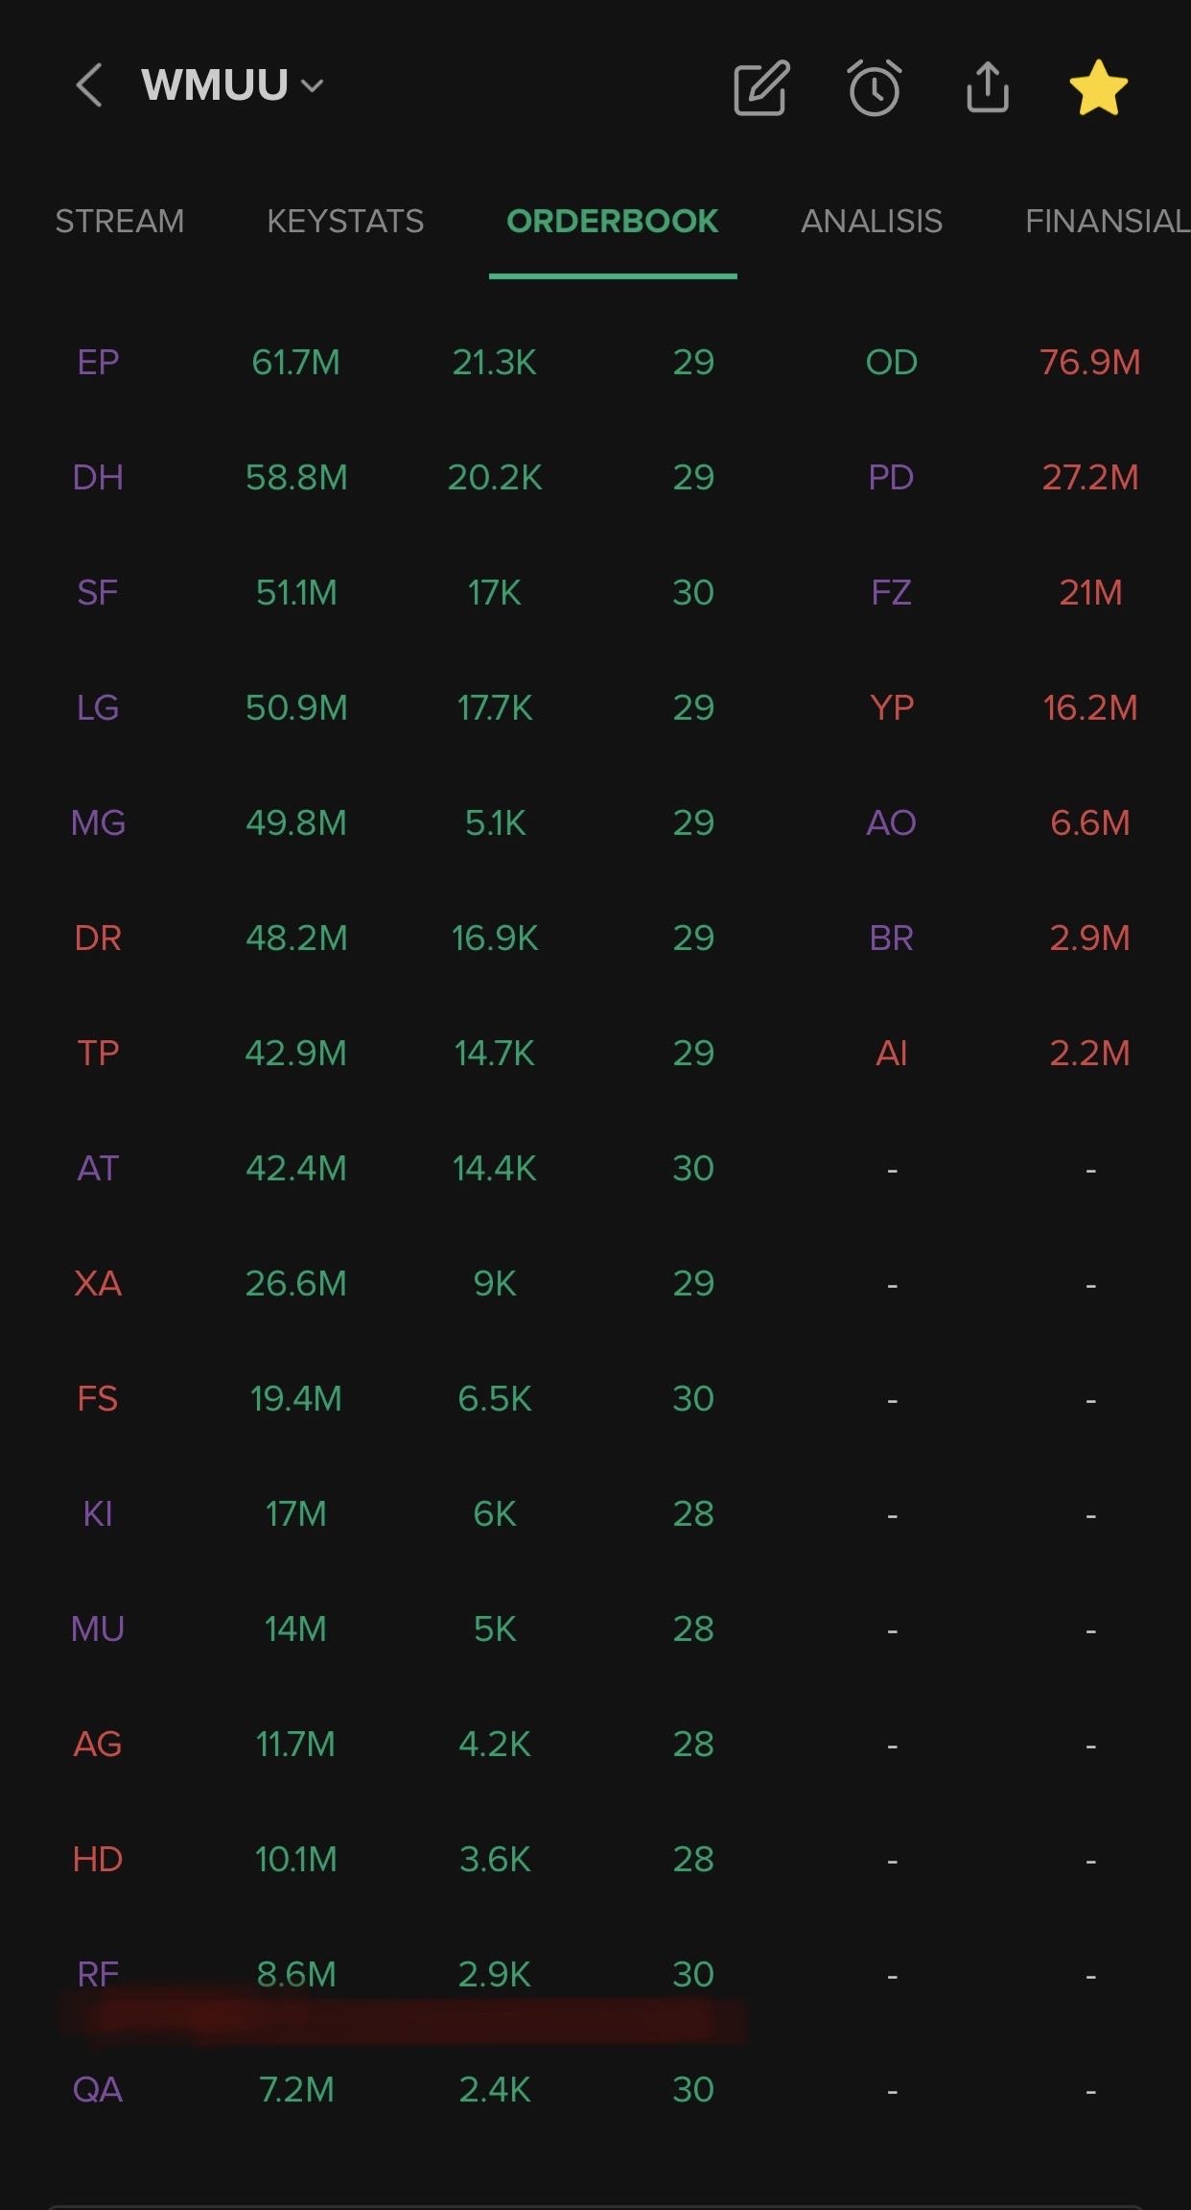Open the FINANSIAL tab
The image size is (1191, 2210).
tap(1108, 222)
